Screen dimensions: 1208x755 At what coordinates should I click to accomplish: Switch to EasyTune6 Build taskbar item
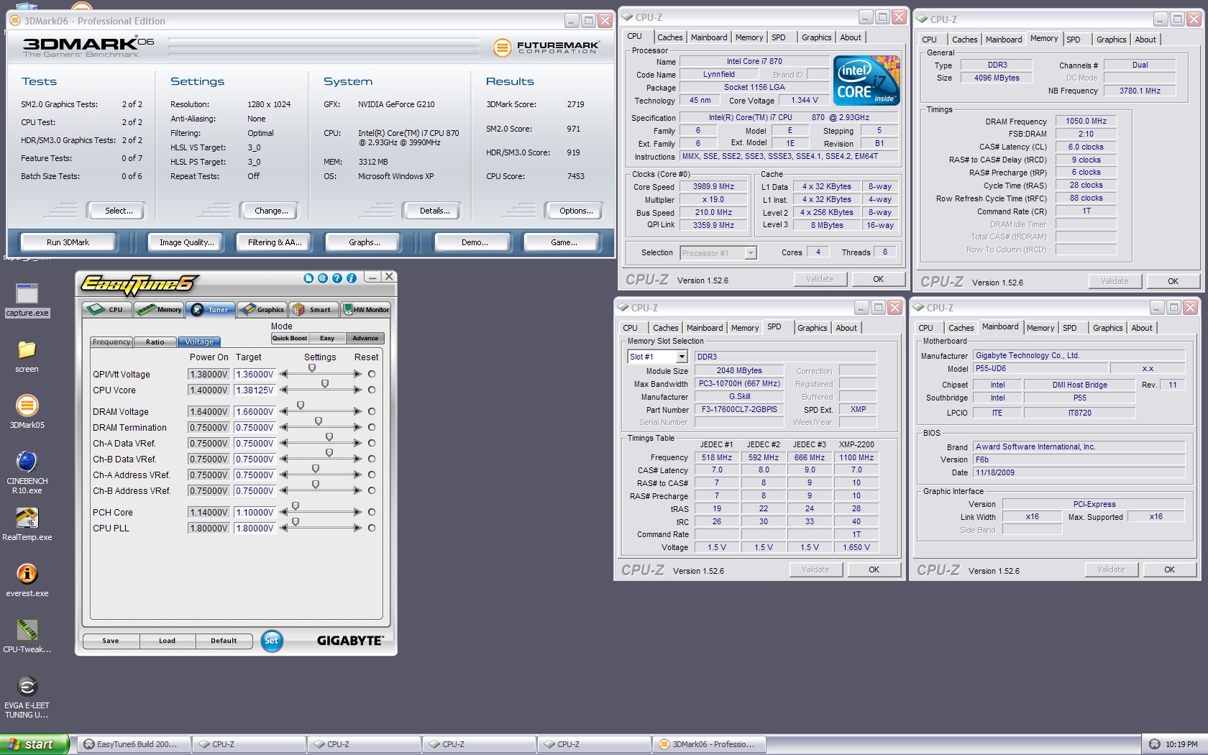point(134,744)
